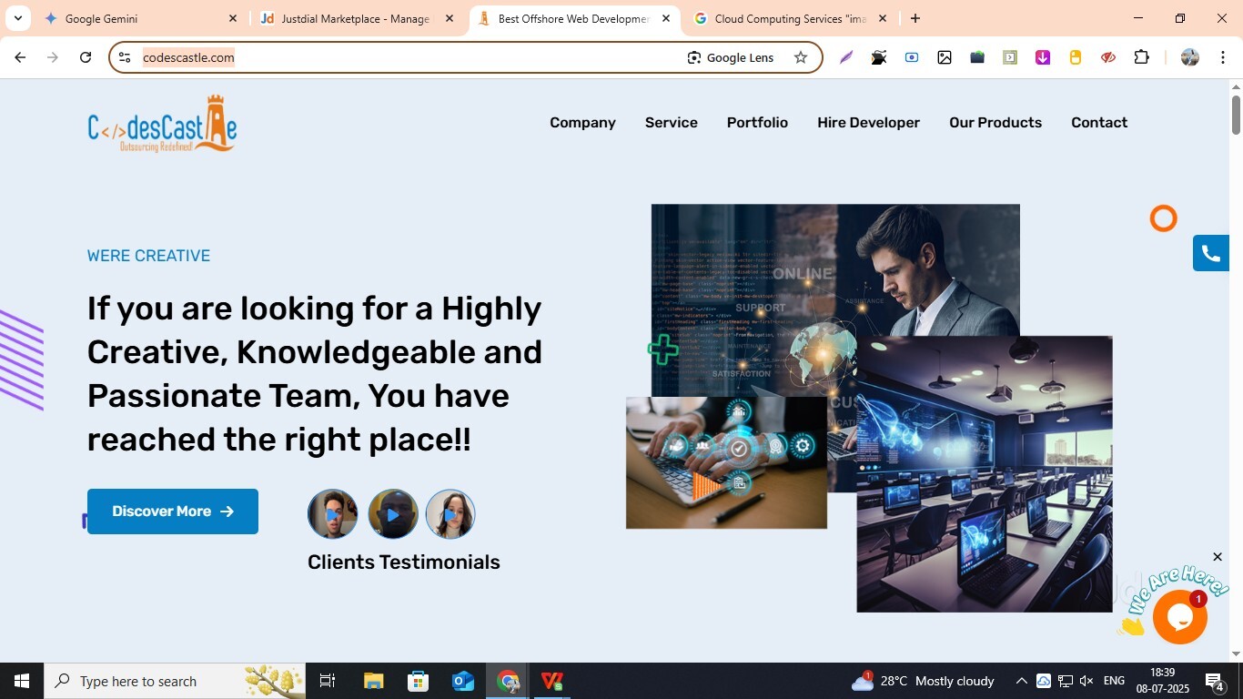Click the page vertical scrollbar thumb
This screenshot has height=699, width=1243.
[x=1236, y=114]
